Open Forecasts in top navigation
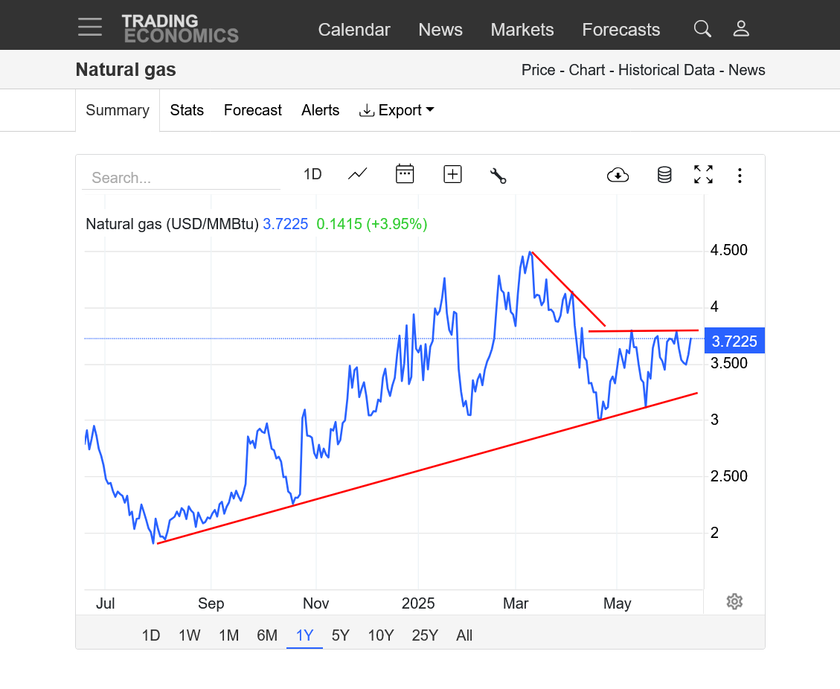 (x=621, y=30)
